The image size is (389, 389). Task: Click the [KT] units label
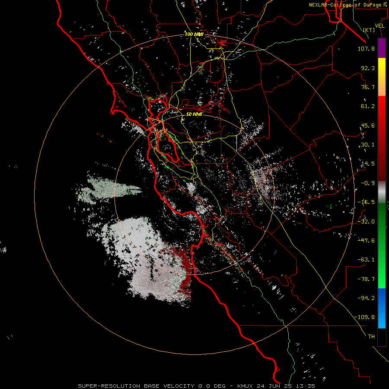point(369,30)
